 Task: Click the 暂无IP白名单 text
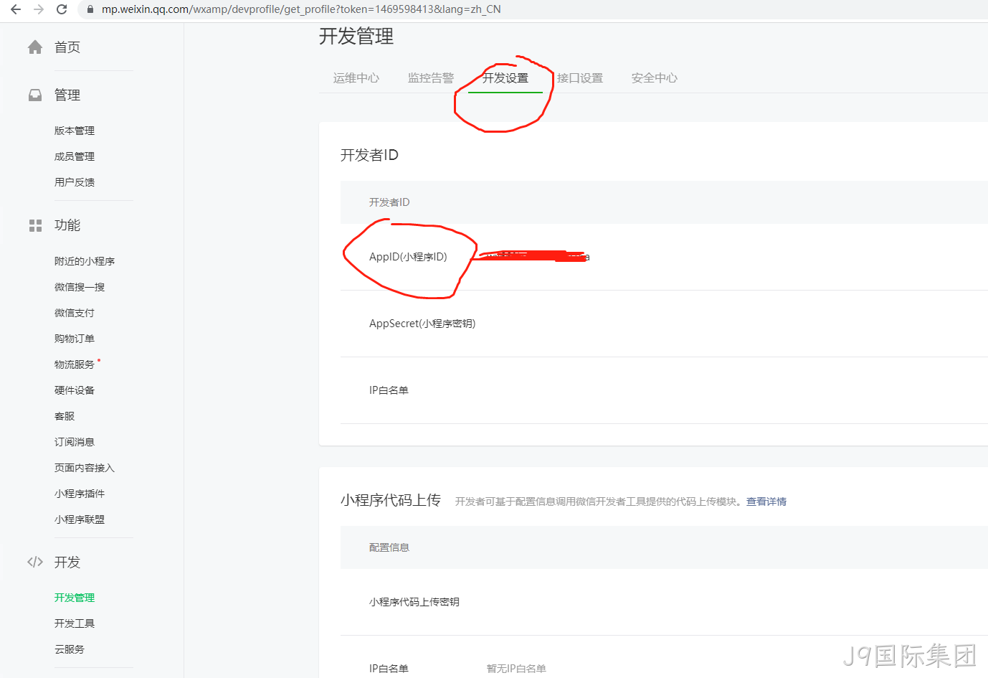[516, 669]
